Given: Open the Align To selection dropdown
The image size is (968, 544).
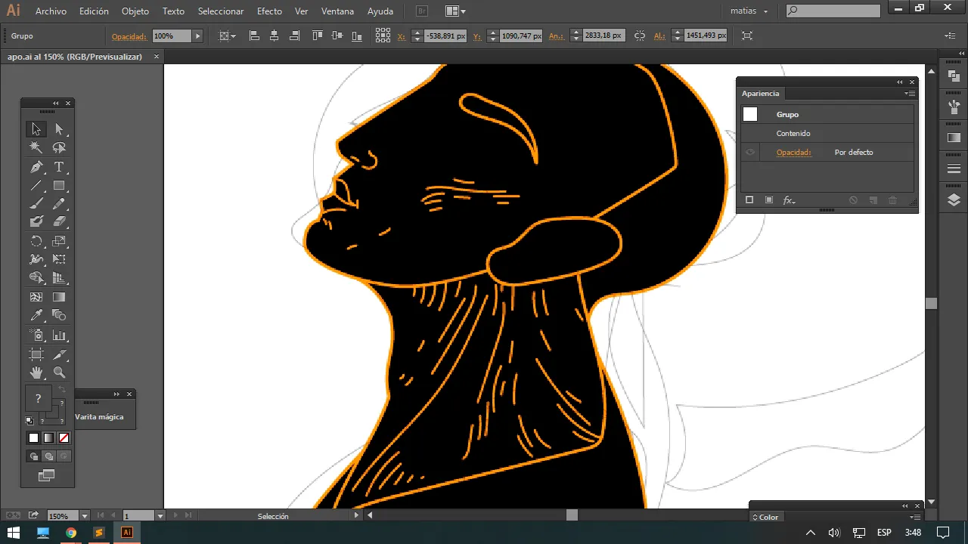Looking at the screenshot, I should [x=227, y=36].
